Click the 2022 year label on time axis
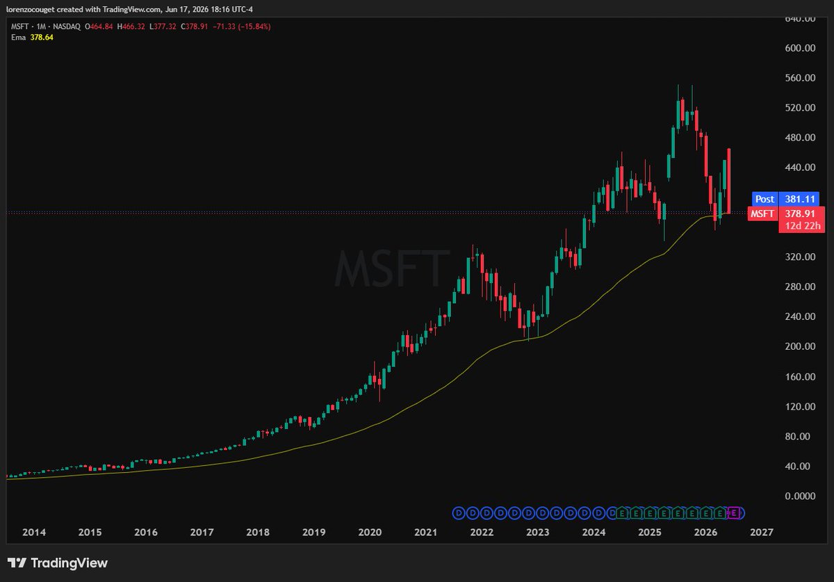The image size is (834, 582). point(482,532)
